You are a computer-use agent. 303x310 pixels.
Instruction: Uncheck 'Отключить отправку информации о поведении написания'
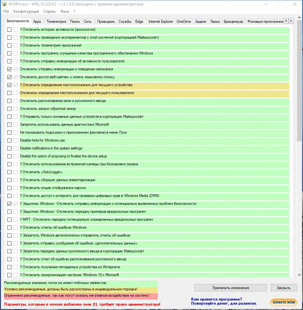[9, 69]
